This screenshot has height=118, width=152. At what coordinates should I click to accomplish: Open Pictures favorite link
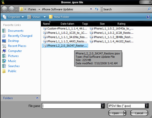click(x=13, y=56)
